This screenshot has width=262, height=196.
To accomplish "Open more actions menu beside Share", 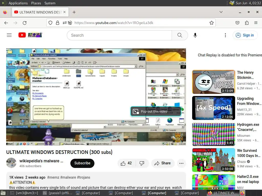I will (x=181, y=163).
